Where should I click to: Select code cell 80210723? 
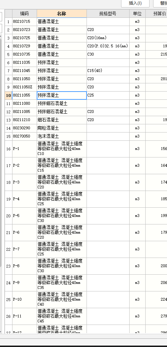[24, 30]
